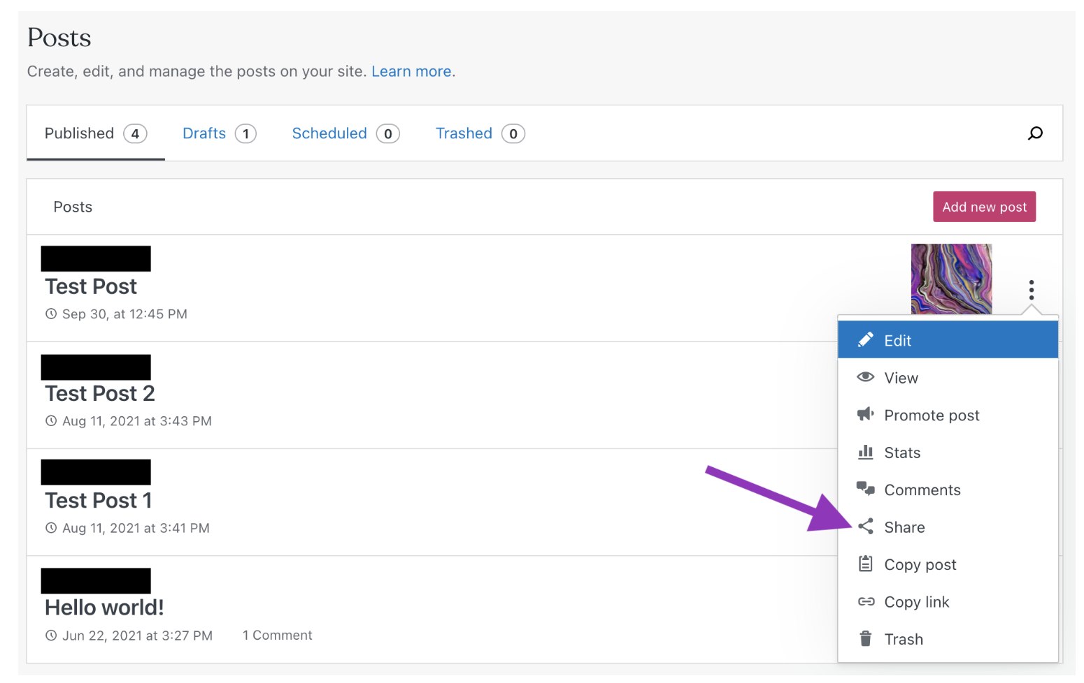Open the Learn more link
Image resolution: width=1084 pixels, height=683 pixels.
pyautogui.click(x=411, y=71)
